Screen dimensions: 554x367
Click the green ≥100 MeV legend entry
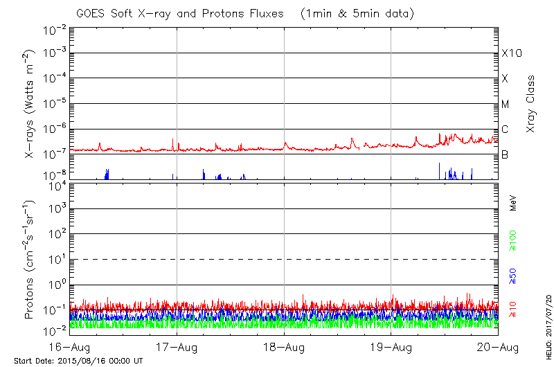(x=514, y=242)
